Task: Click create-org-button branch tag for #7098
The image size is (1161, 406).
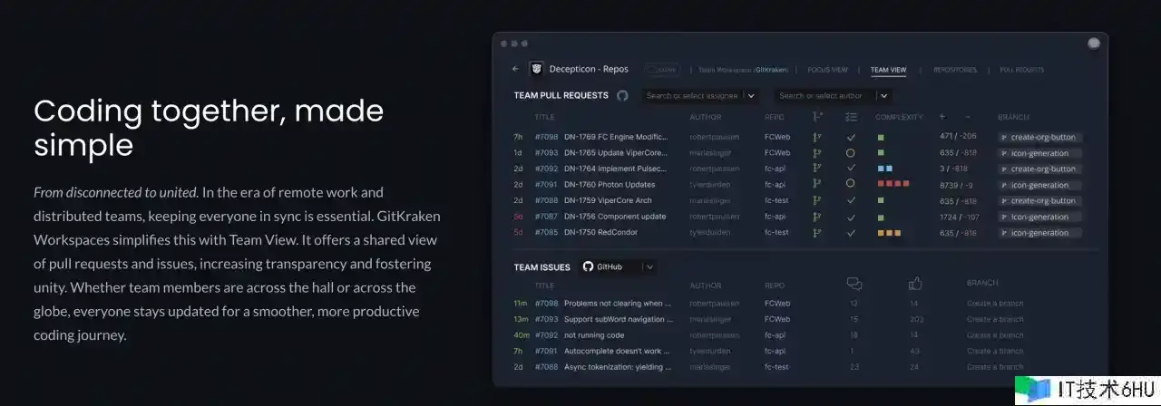Action: tap(1039, 138)
